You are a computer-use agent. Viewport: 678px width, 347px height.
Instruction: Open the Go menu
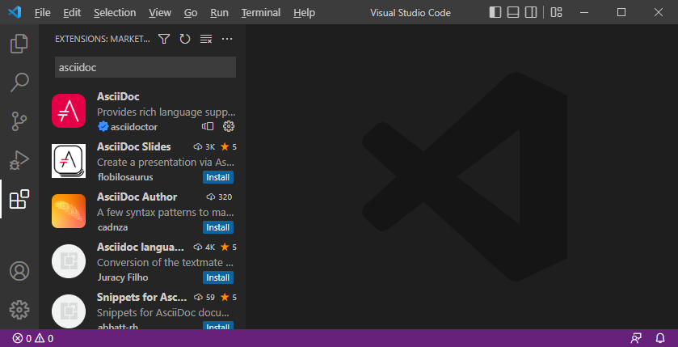[x=191, y=13]
